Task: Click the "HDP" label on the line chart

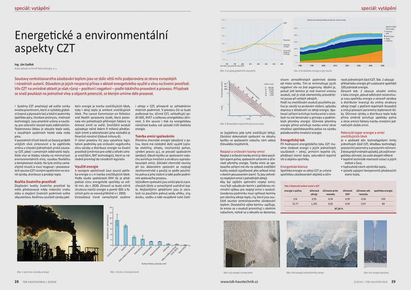Action: point(285,23)
